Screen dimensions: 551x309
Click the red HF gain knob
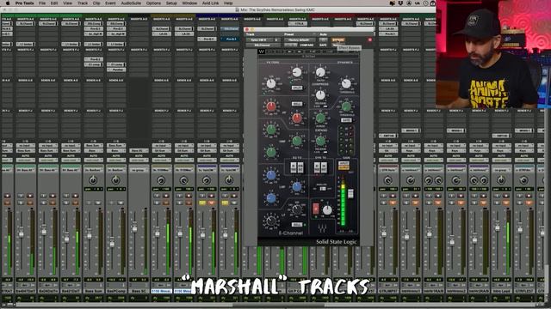coord(271,106)
